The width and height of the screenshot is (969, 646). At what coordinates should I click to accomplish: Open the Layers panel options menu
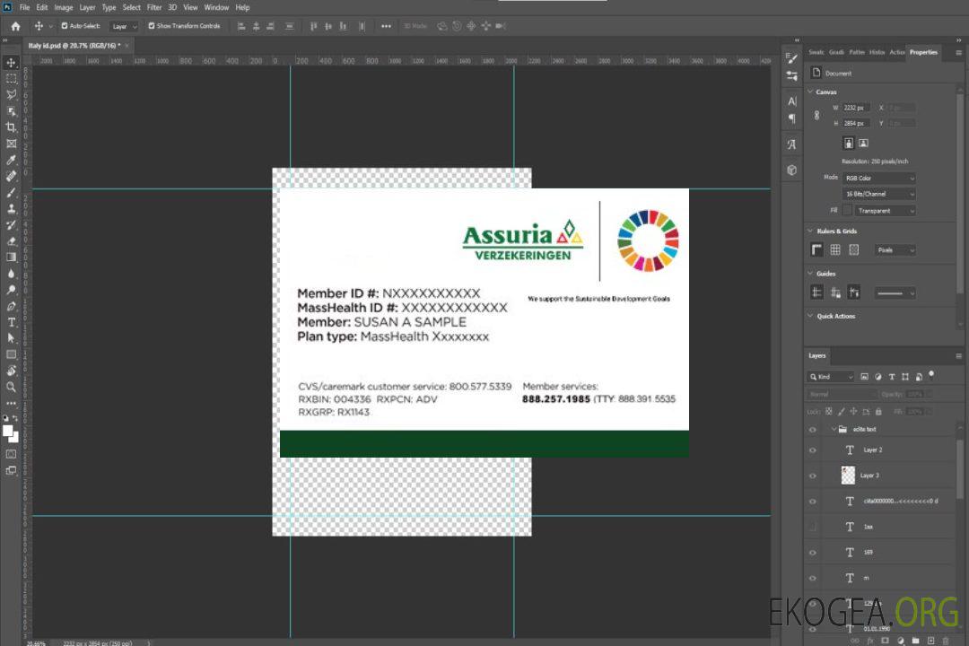[958, 356]
